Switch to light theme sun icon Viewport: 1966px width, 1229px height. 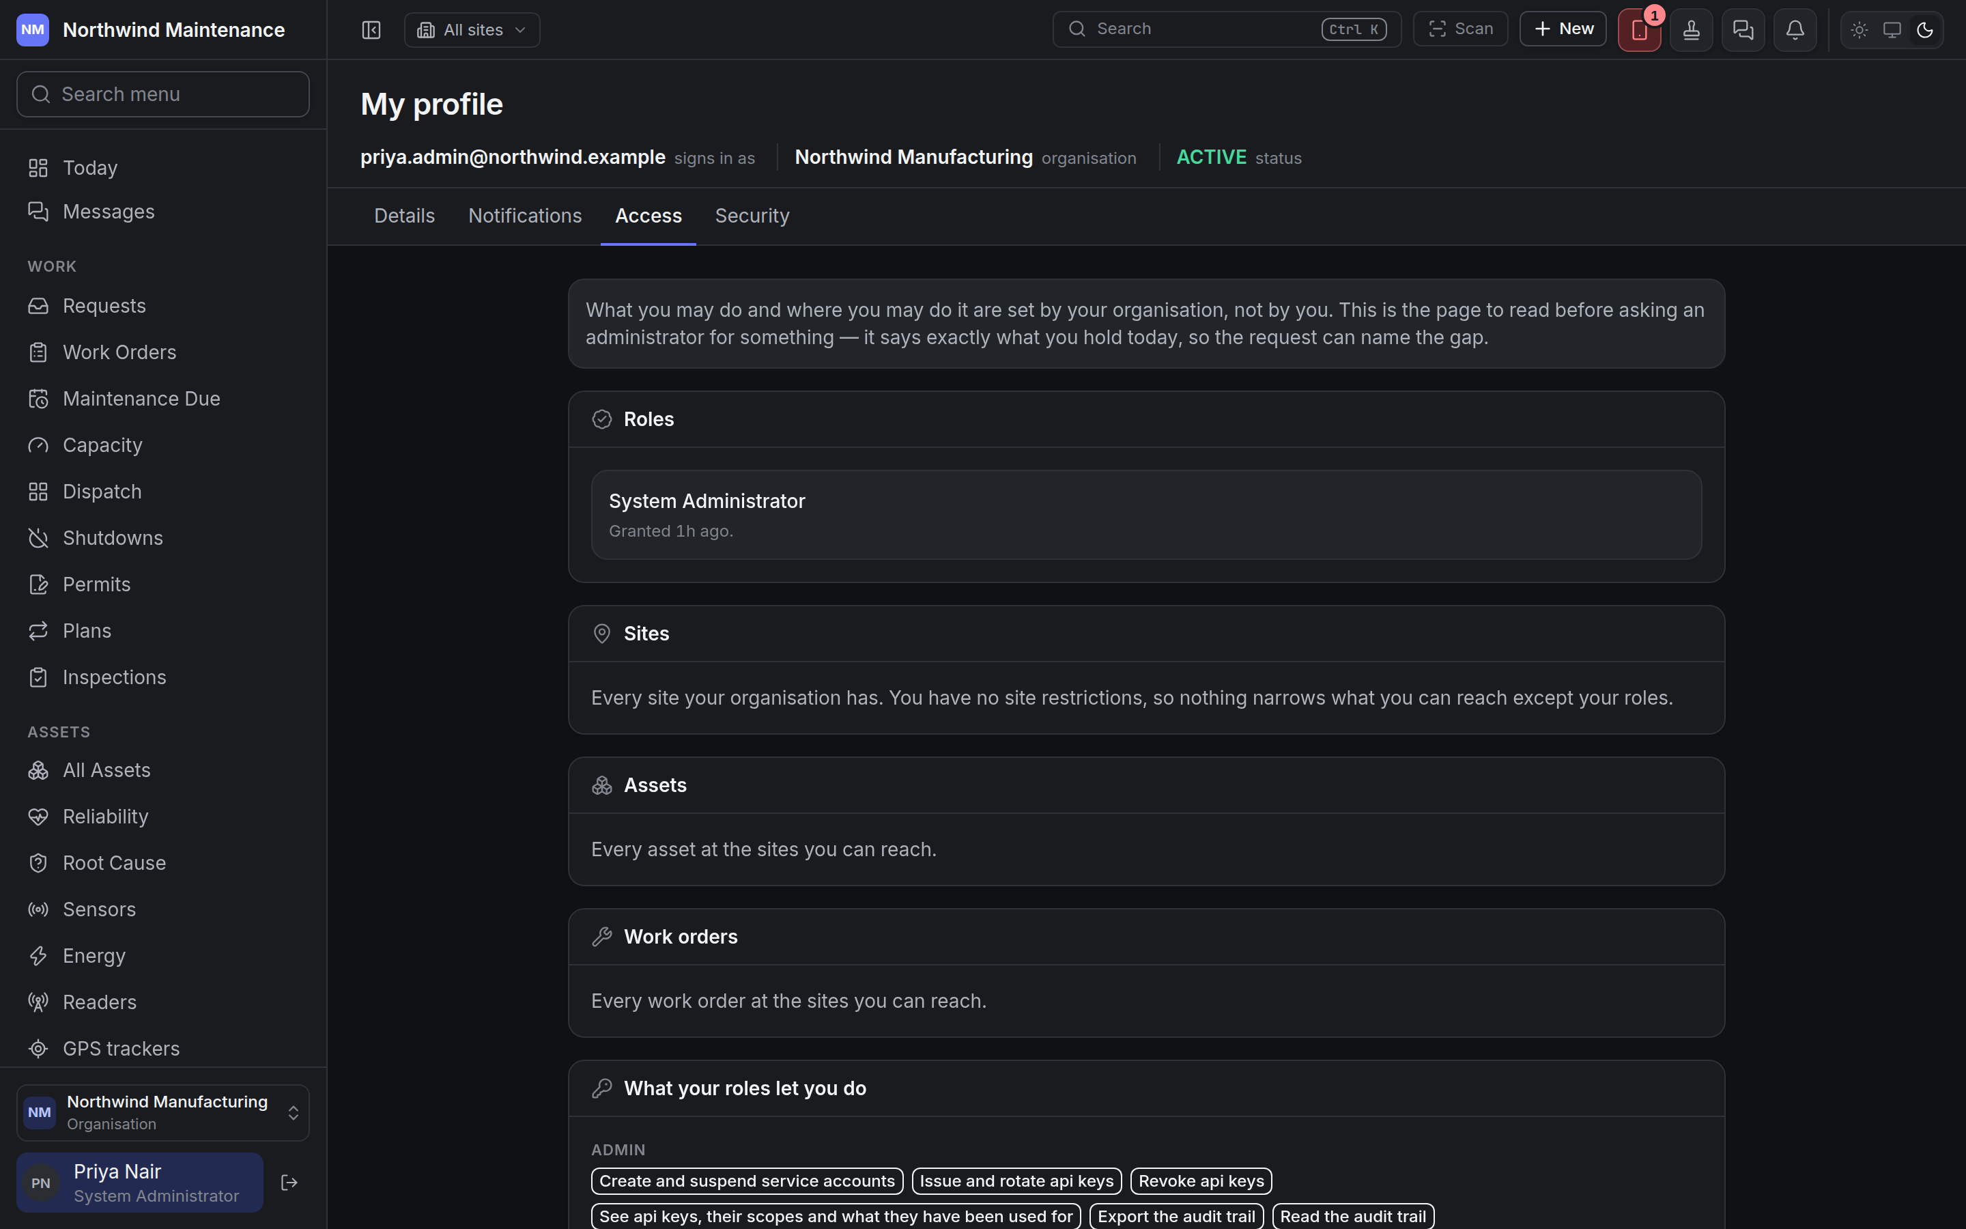click(x=1860, y=30)
